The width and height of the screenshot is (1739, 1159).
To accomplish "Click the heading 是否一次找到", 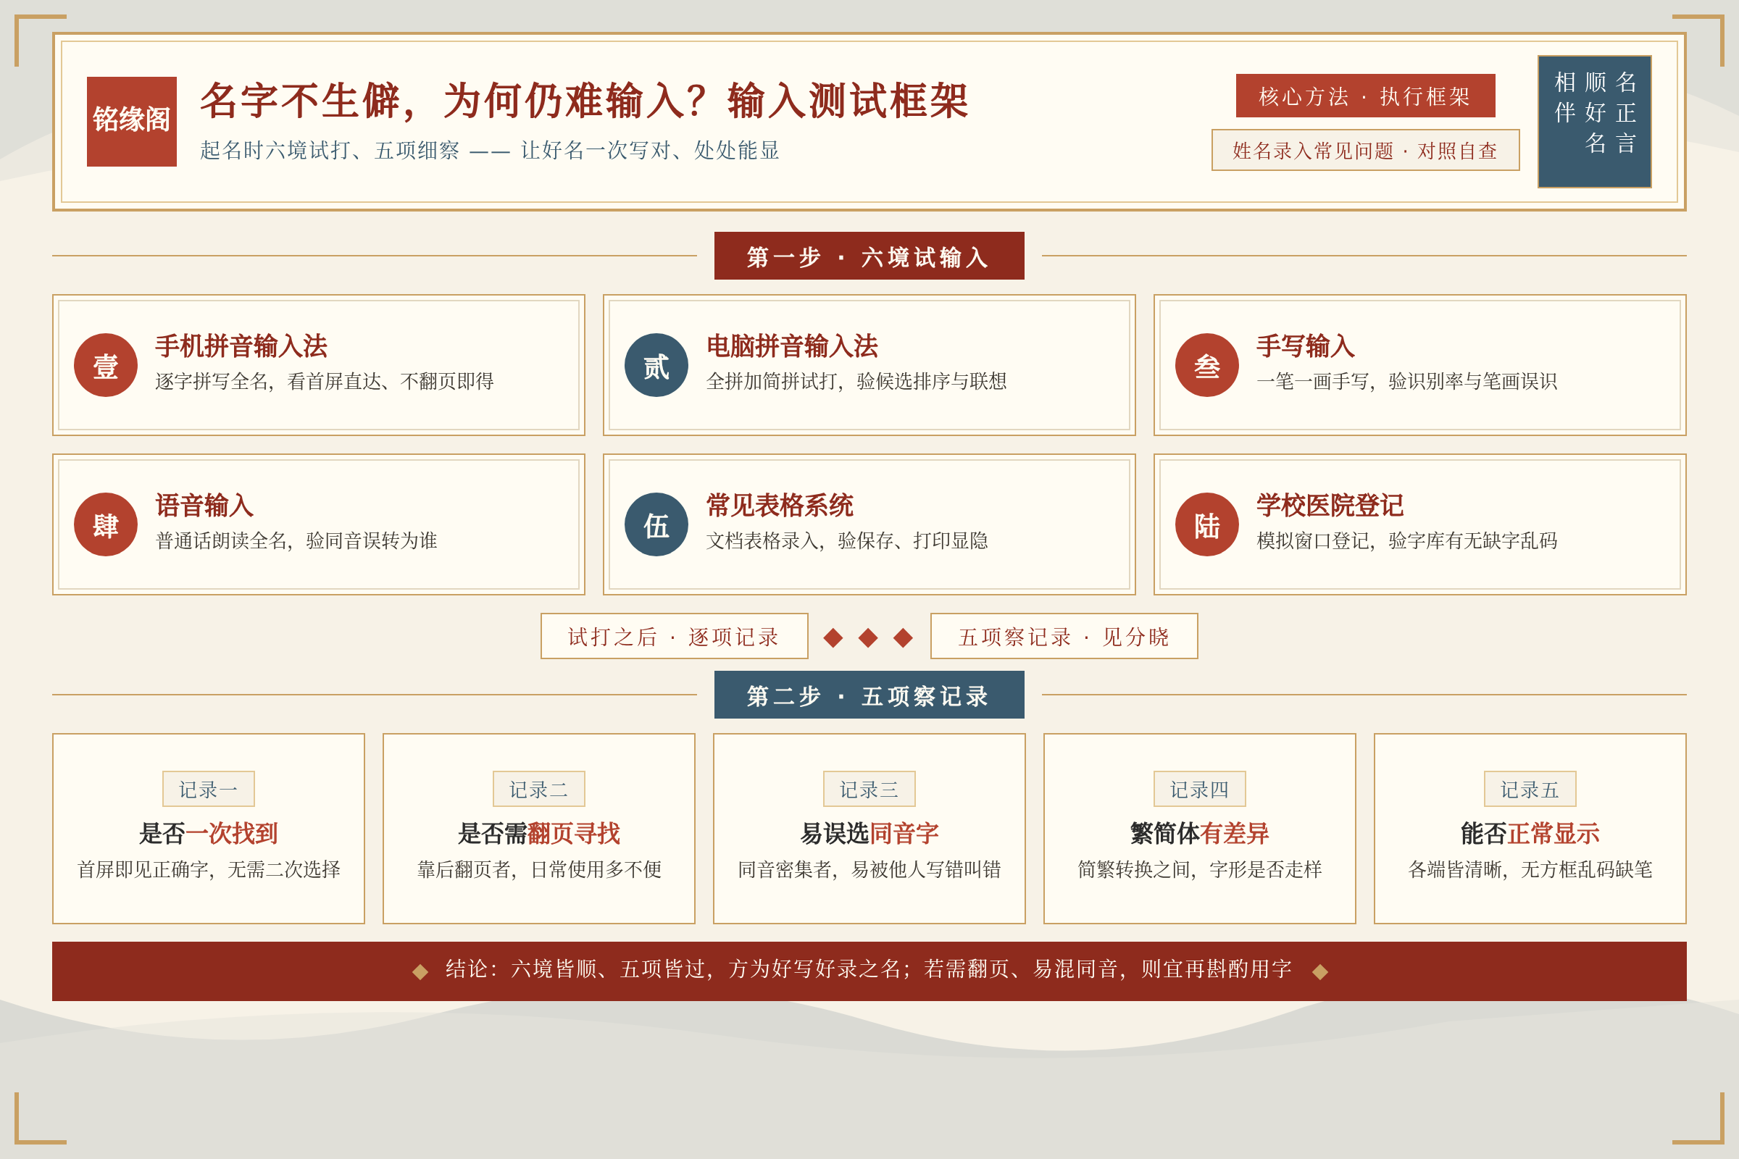I will click(209, 834).
